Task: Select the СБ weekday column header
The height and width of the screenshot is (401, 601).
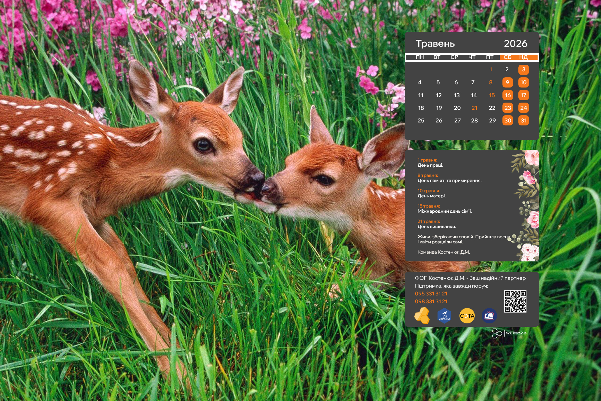Action: coord(507,57)
